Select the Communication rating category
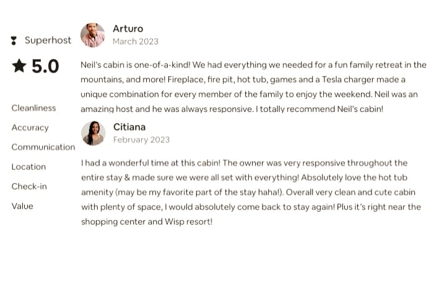 (43, 147)
